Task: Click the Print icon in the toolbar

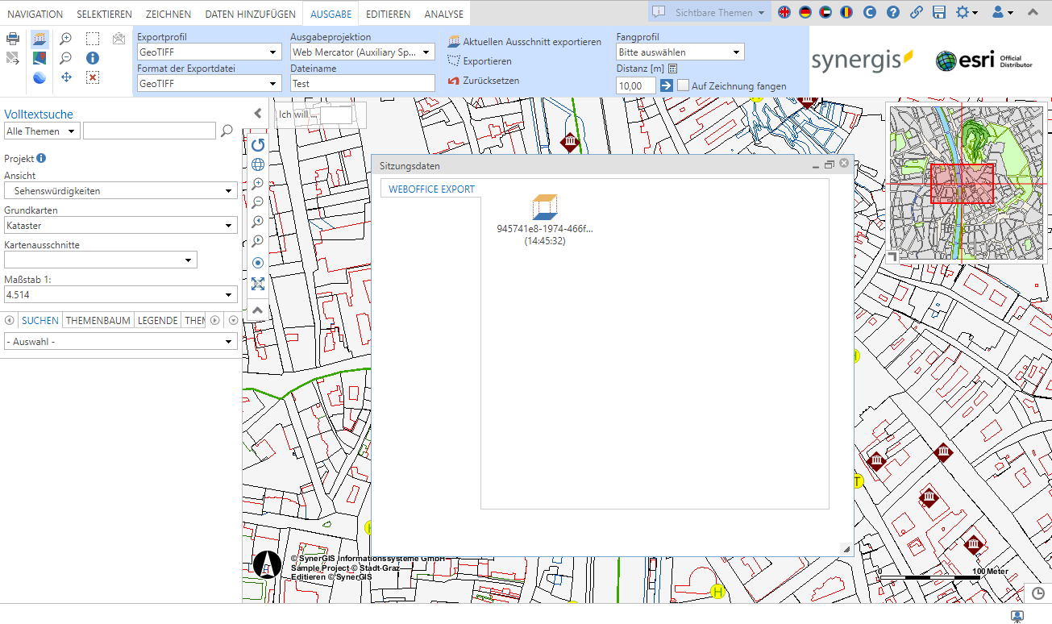Action: pyautogui.click(x=12, y=38)
